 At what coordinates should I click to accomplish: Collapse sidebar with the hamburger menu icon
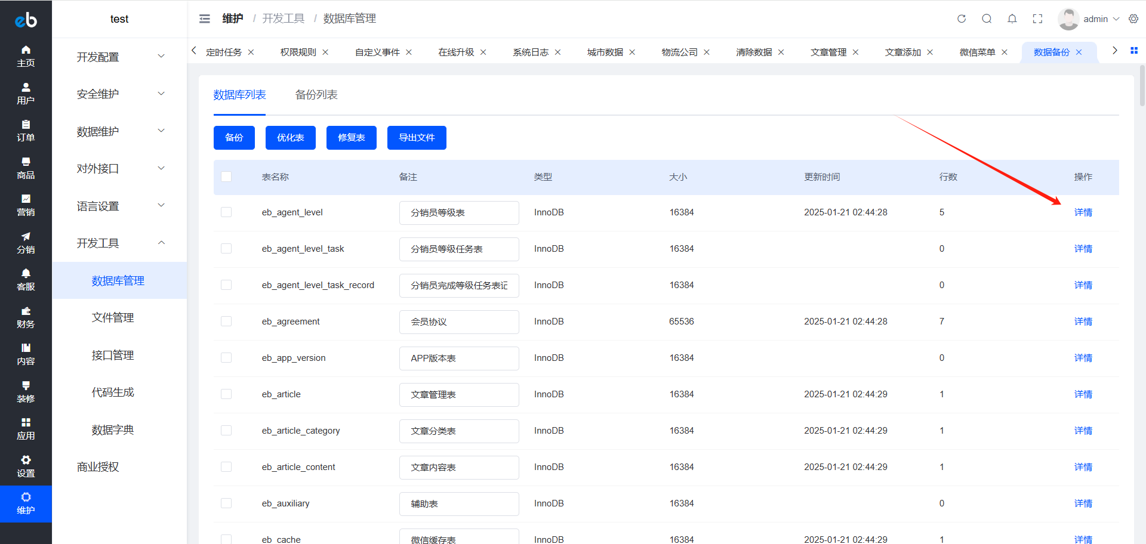204,18
